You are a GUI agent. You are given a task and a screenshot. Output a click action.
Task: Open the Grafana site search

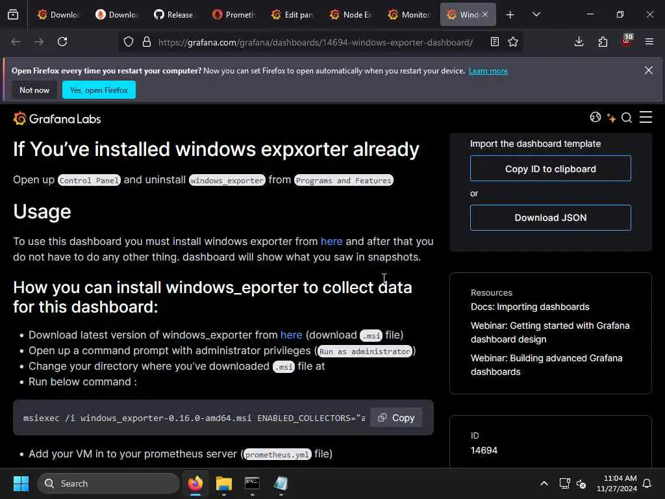coord(627,118)
